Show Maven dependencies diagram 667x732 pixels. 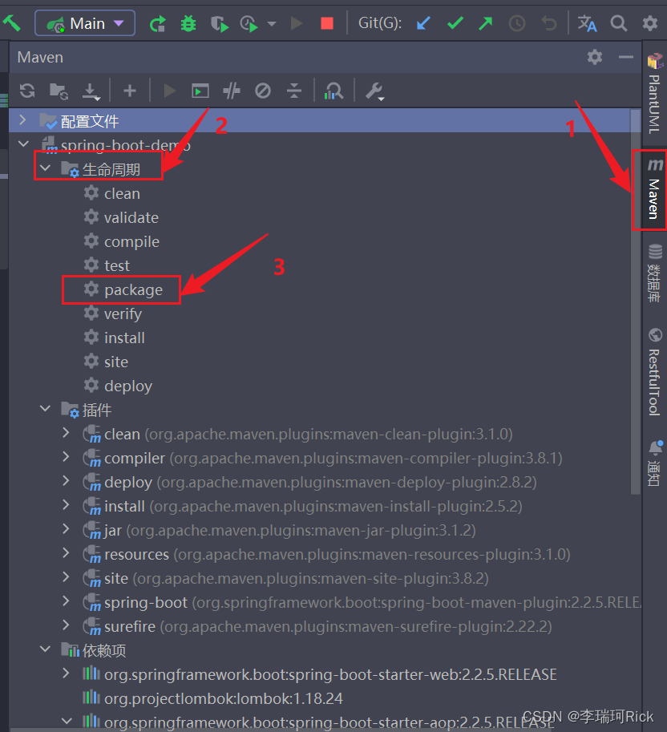point(333,91)
